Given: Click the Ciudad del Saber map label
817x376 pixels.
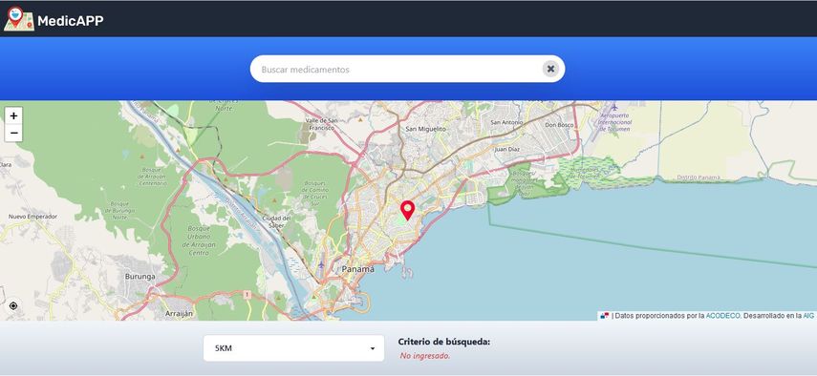Looking at the screenshot, I should pyautogui.click(x=277, y=221).
